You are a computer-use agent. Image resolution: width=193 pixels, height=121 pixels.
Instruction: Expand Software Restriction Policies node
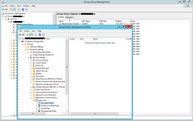tap(31, 92)
